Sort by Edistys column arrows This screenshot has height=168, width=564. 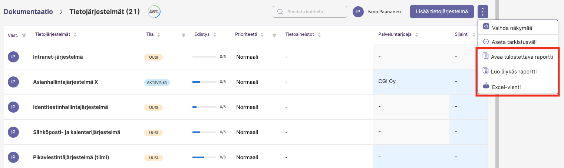pyautogui.click(x=214, y=35)
